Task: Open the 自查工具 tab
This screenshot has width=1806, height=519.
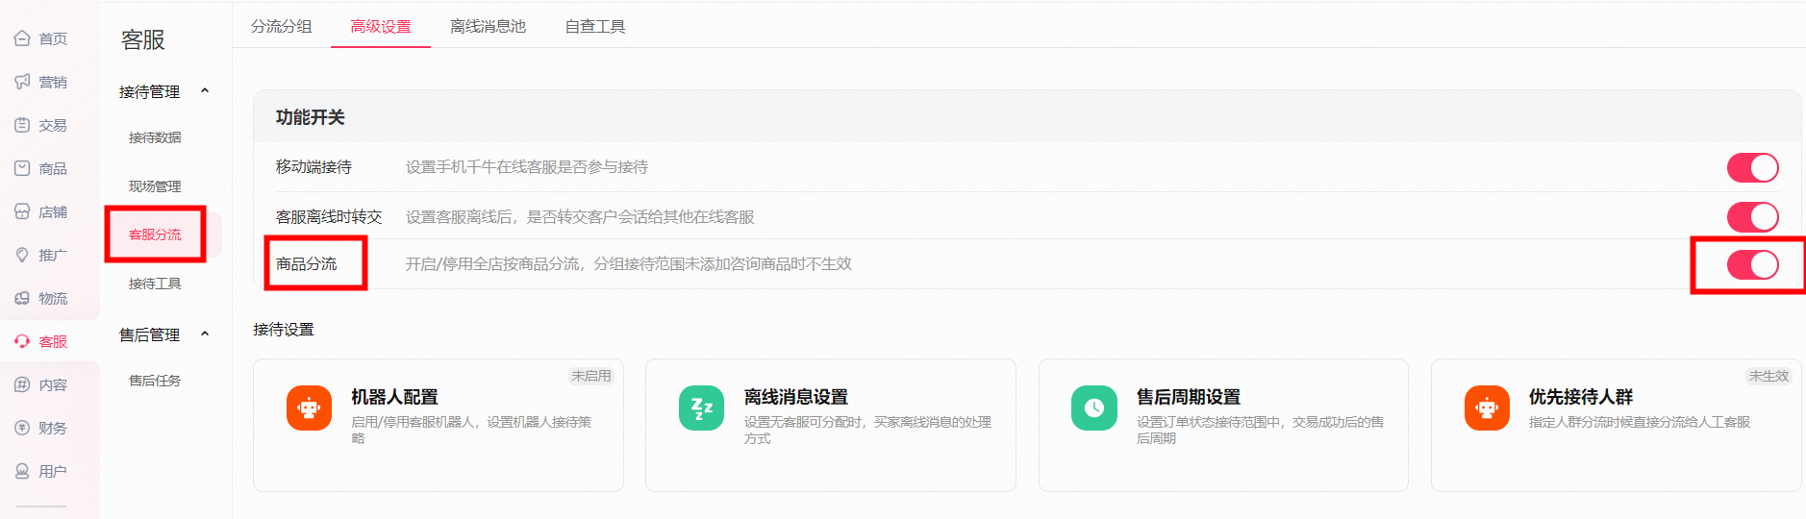Action: (x=595, y=26)
